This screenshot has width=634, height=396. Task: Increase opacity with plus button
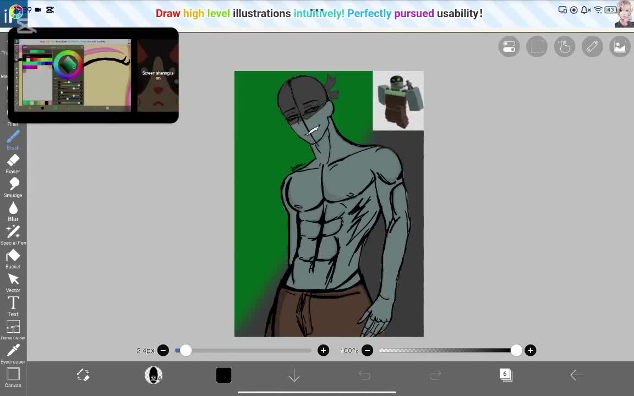pos(530,350)
